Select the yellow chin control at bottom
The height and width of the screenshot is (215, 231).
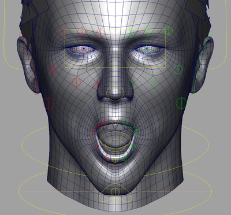click(x=115, y=192)
